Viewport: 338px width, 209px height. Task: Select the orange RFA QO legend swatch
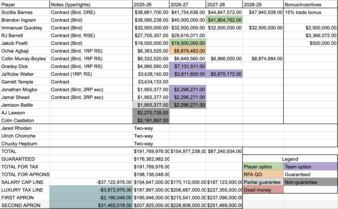click(x=263, y=174)
